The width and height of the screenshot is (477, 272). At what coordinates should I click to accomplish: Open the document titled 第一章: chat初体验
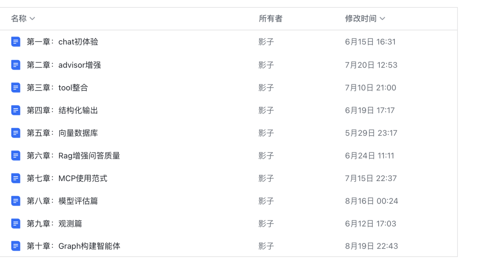point(62,42)
